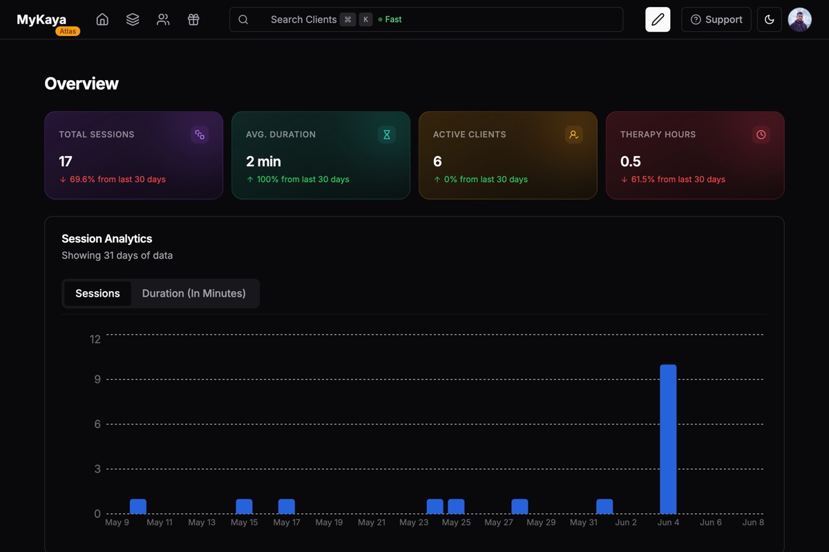Click the MyKaya logo
Screen dimensions: 829x552
41,19
